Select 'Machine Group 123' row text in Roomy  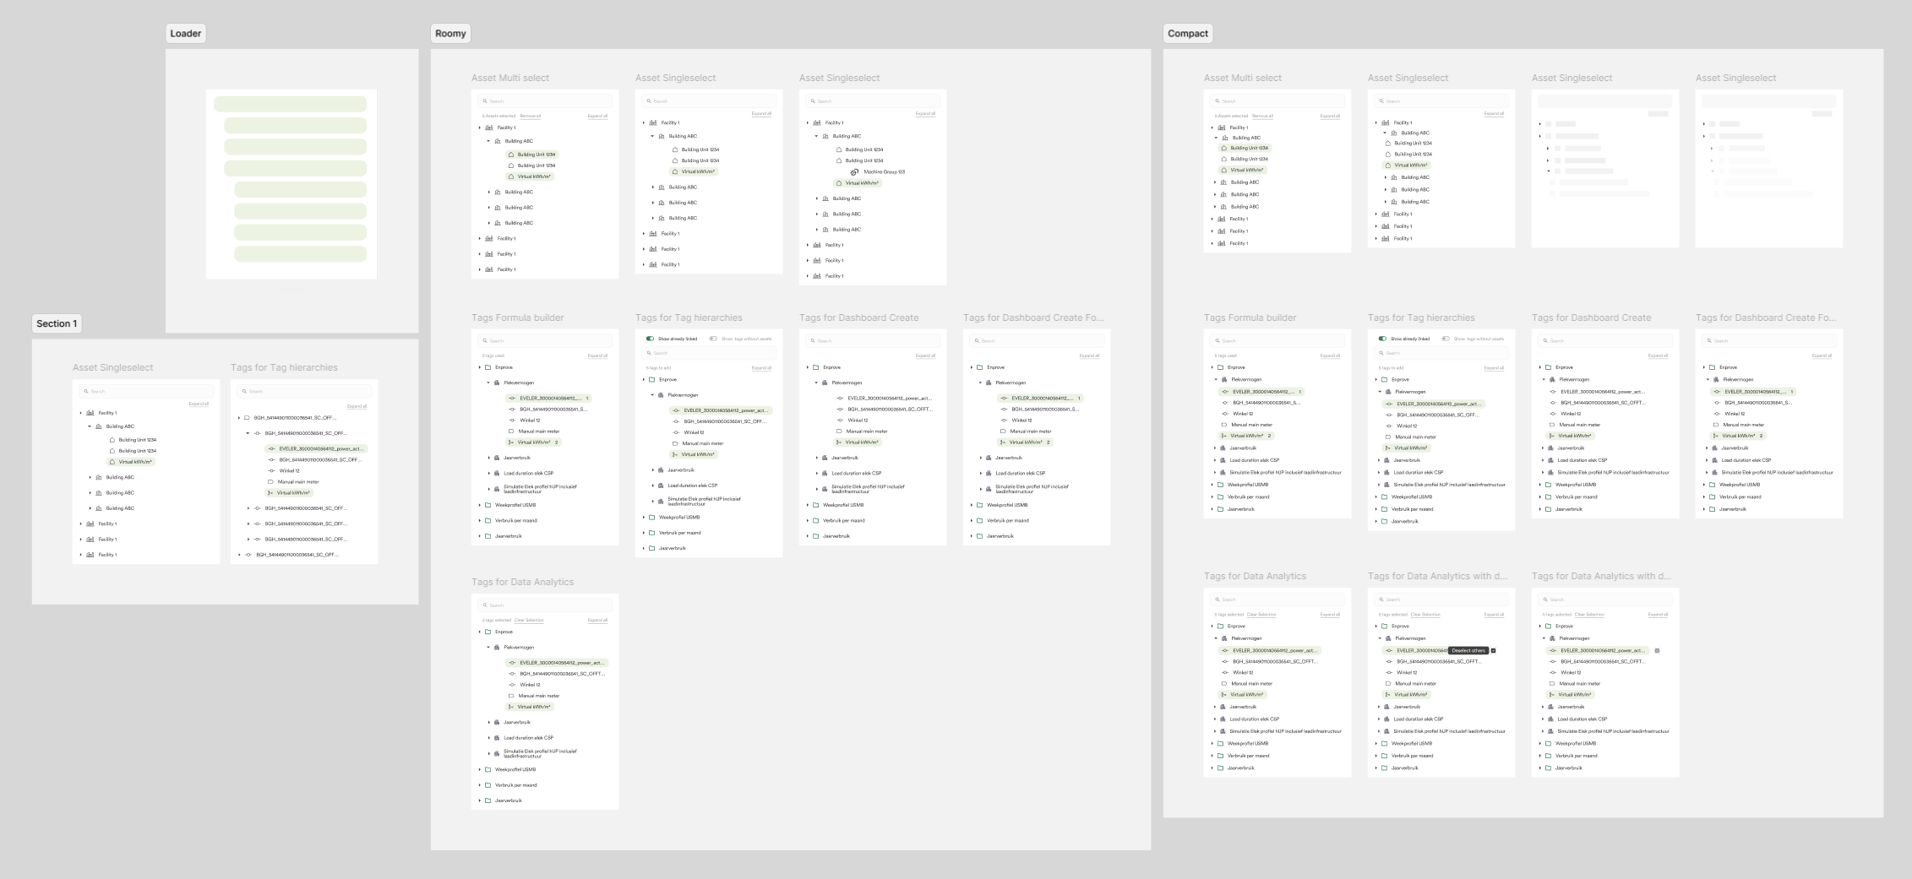point(884,172)
